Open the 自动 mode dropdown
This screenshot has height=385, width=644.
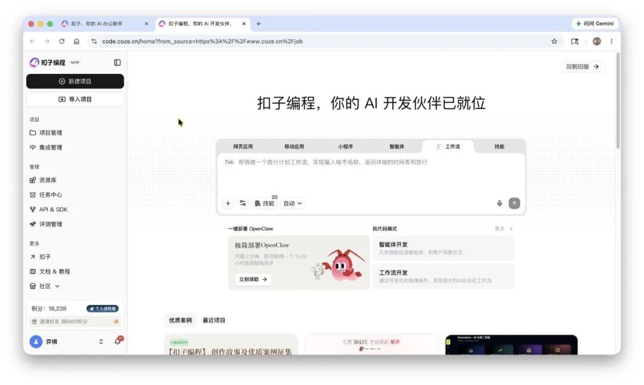point(293,203)
